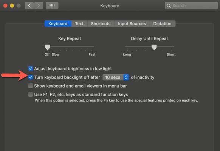Go forward using the right chevron
The width and height of the screenshot is (220, 151).
point(39,6)
